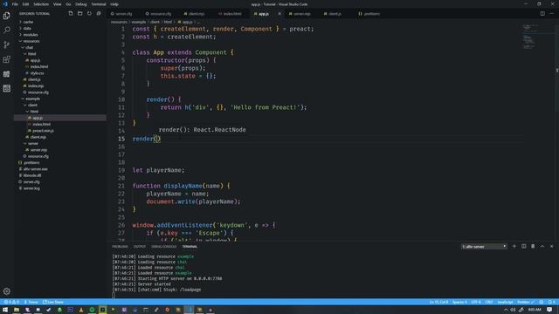Open the Debug menu

click(81, 4)
